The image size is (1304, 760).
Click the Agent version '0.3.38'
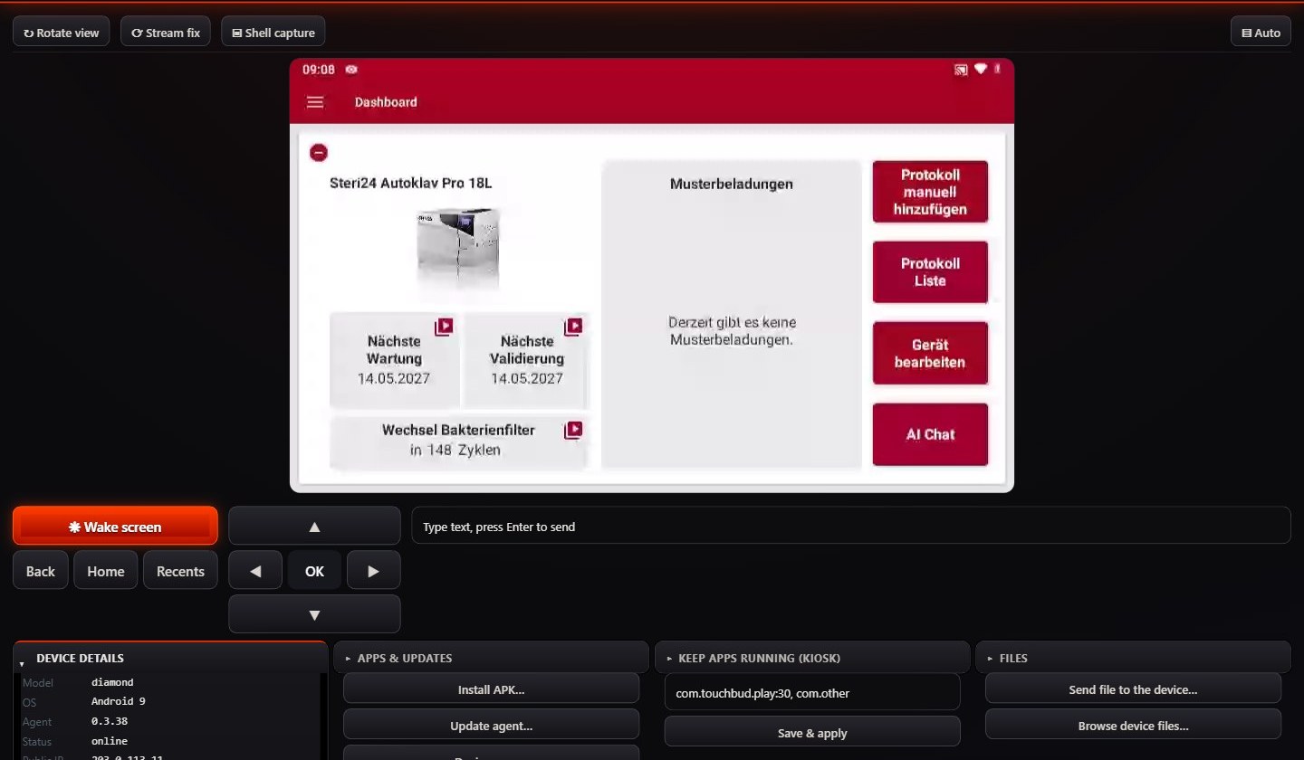click(110, 722)
